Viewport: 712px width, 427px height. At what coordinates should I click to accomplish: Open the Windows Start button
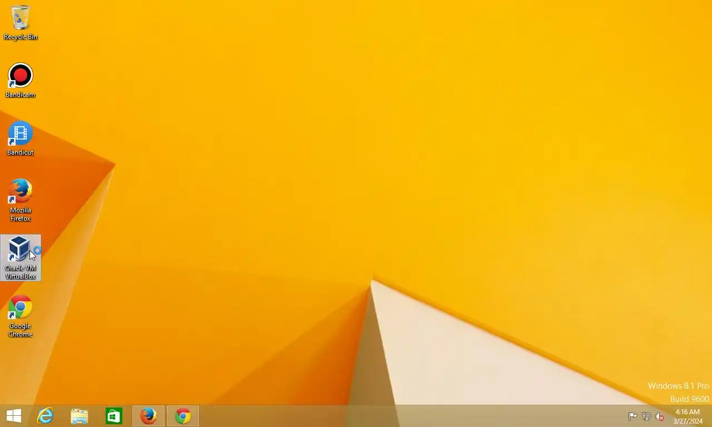(x=14, y=416)
